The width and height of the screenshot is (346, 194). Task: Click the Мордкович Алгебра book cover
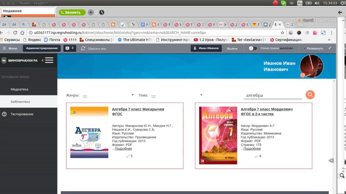218,136
